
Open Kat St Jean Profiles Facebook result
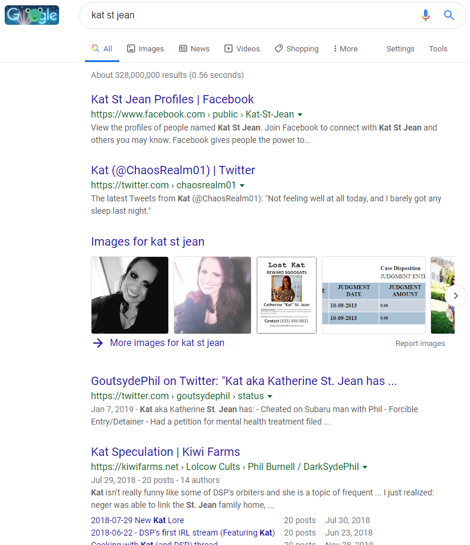(x=172, y=99)
